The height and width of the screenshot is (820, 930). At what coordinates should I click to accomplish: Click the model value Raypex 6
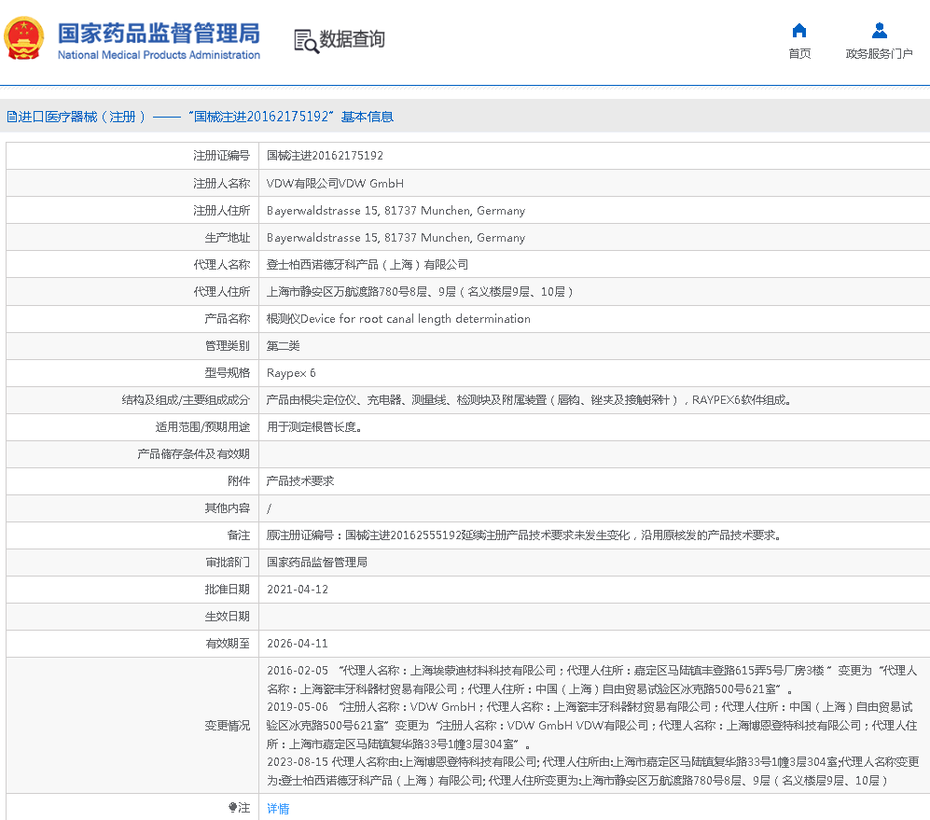tap(291, 373)
